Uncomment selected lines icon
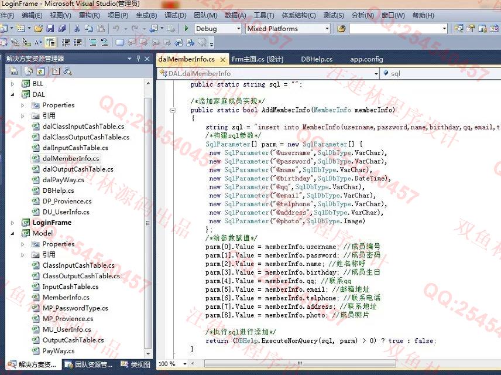Image resolution: width=501 pixels, height=375 pixels. pos(104,42)
